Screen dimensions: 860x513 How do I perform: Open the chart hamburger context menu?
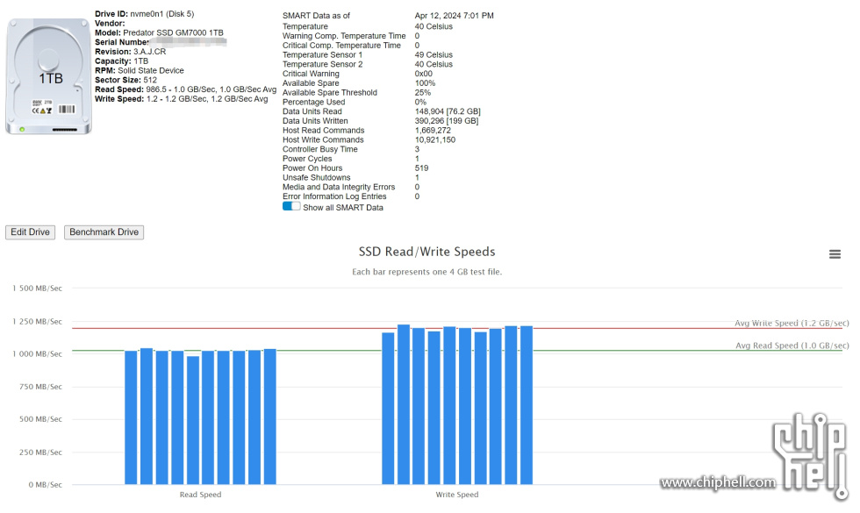coord(835,254)
